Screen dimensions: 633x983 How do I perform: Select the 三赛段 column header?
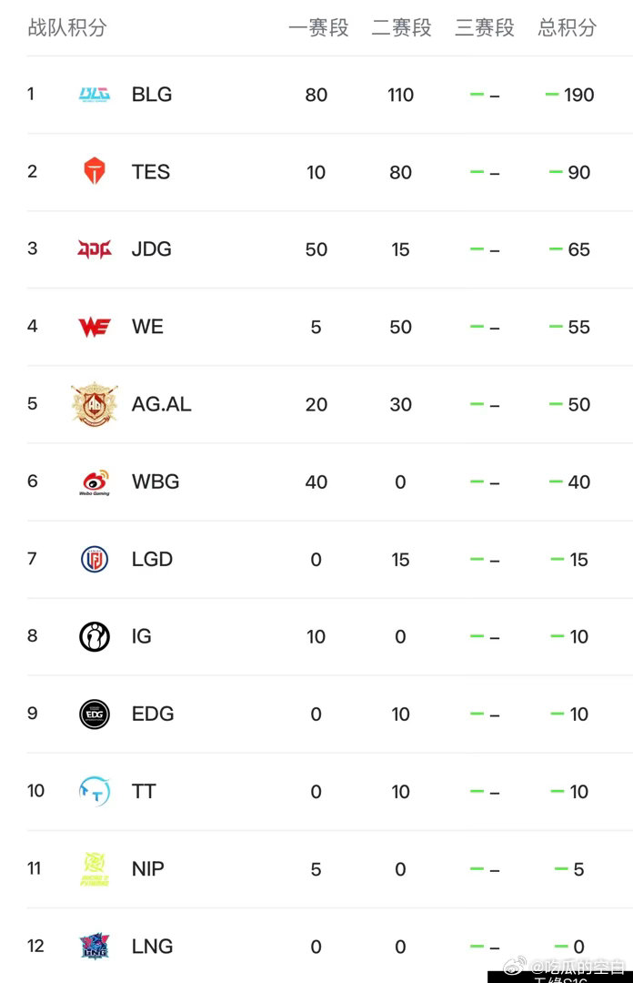click(x=485, y=27)
